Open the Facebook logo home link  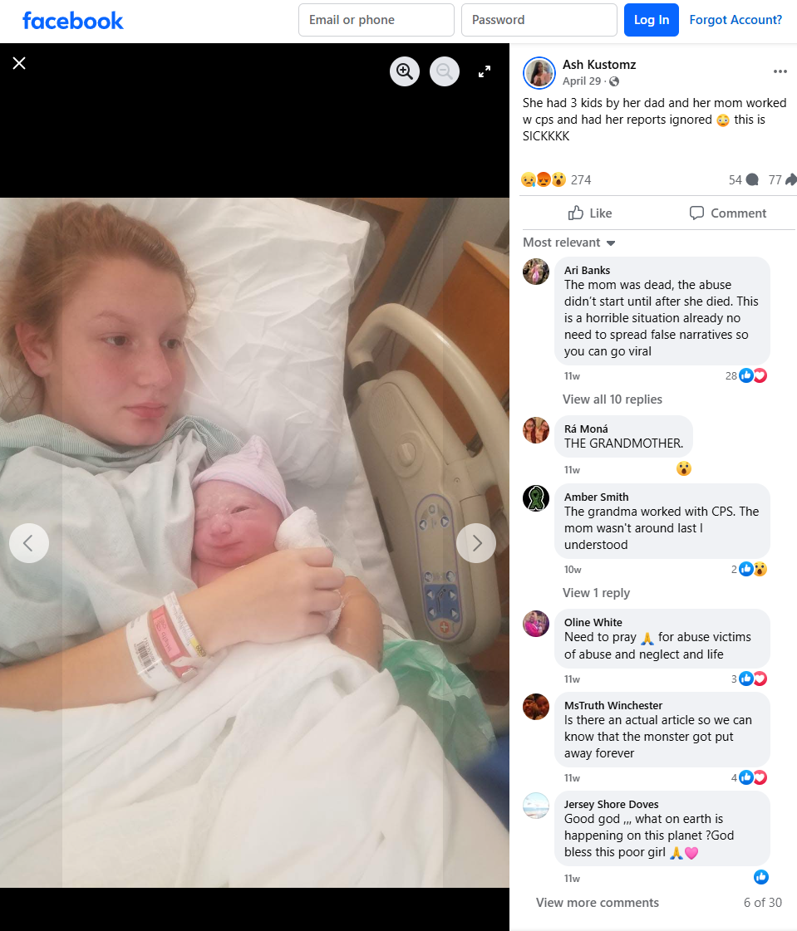pyautogui.click(x=72, y=21)
